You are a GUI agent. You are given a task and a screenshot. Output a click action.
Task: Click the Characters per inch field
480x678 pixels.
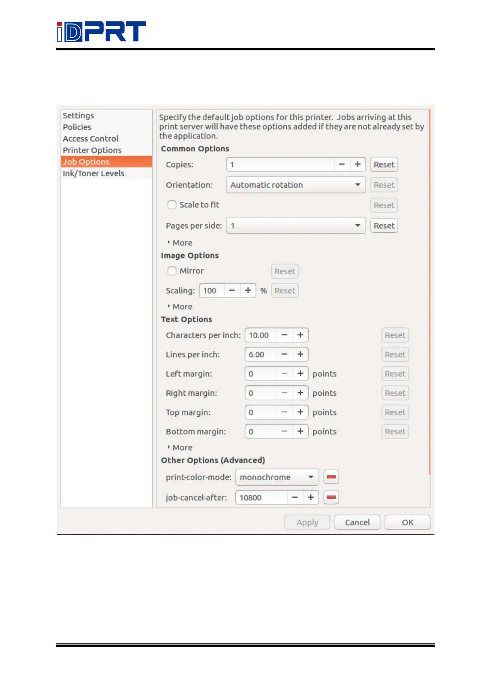click(x=261, y=335)
